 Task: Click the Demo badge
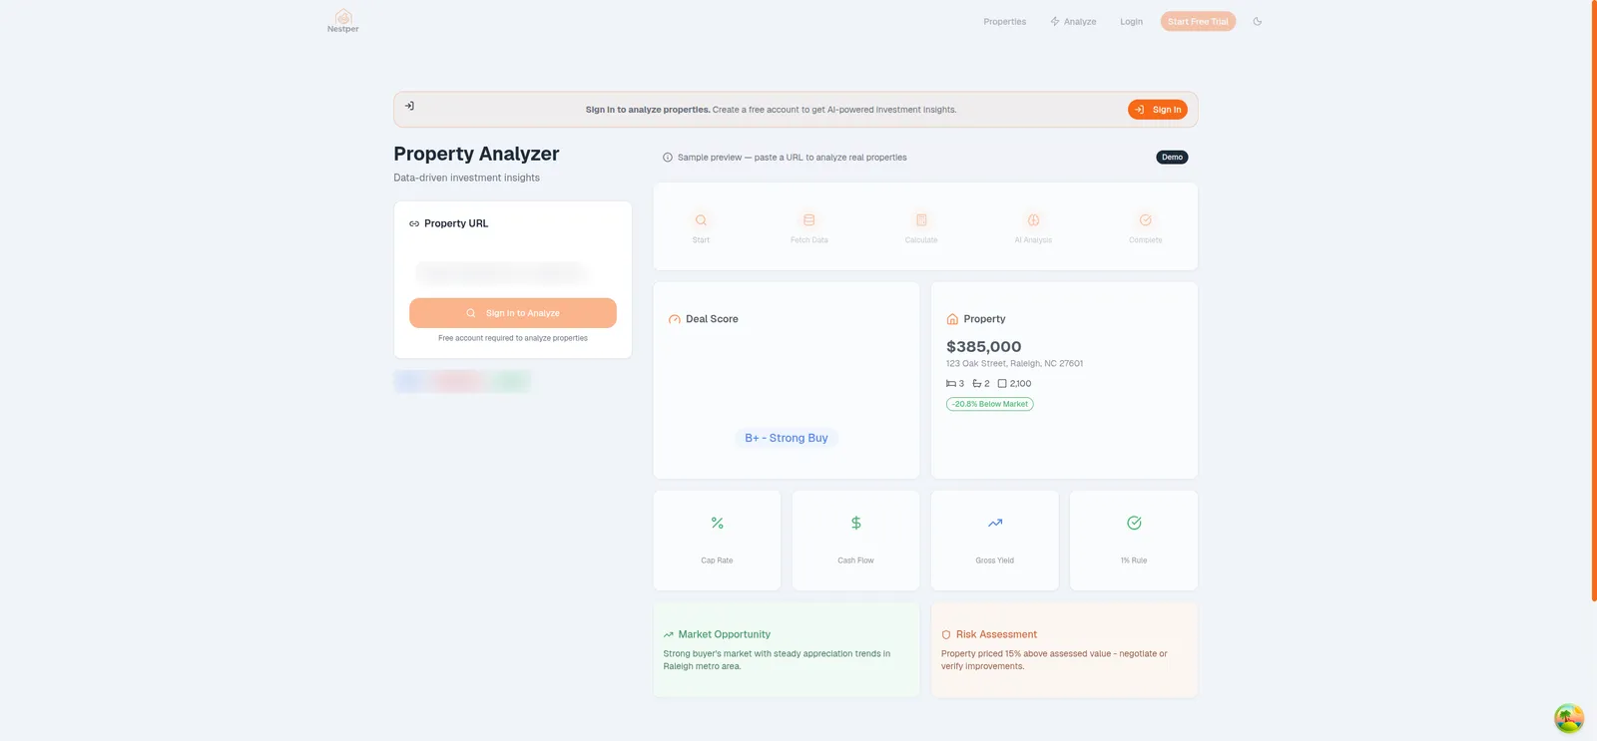pos(1172,158)
